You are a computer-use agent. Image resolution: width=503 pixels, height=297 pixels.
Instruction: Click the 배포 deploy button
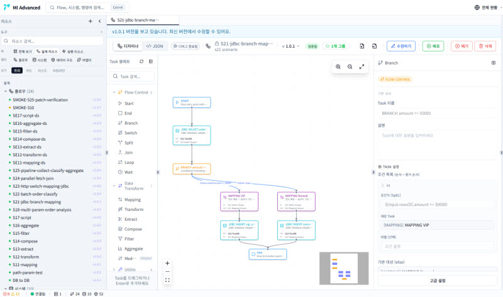point(433,46)
